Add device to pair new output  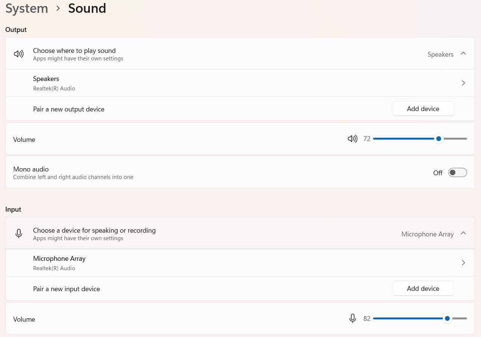pyautogui.click(x=423, y=109)
